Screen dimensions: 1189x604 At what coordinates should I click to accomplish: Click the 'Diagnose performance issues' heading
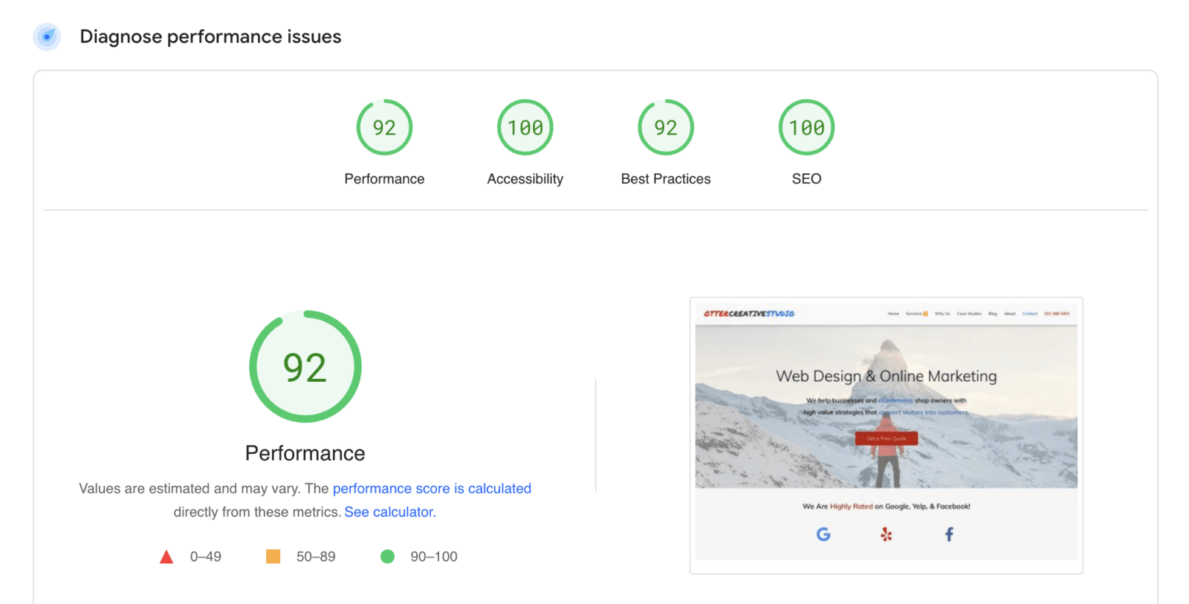(x=210, y=36)
